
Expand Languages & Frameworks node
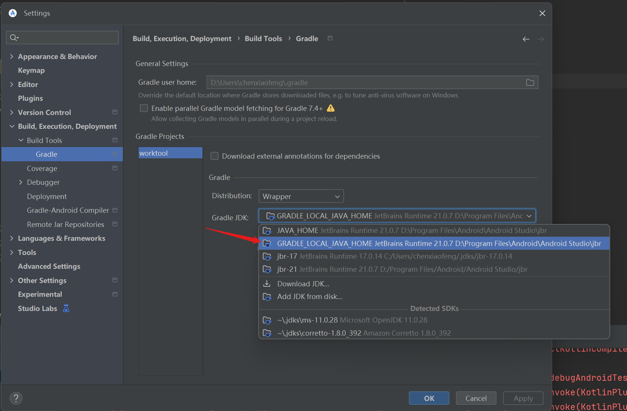(x=12, y=238)
